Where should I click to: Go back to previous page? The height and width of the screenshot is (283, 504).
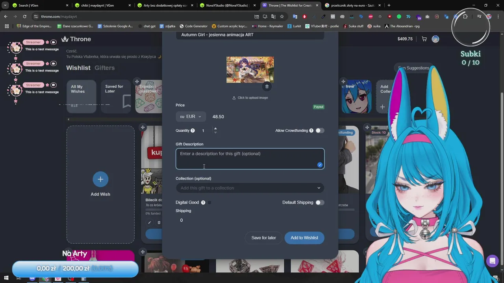6,17
